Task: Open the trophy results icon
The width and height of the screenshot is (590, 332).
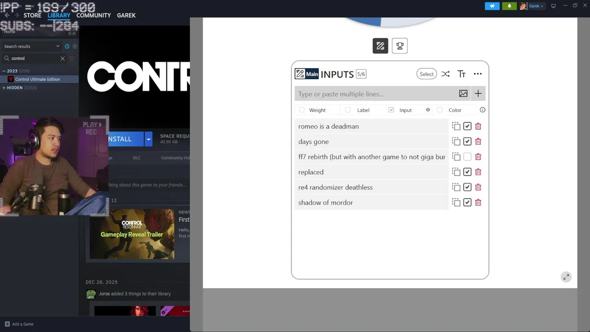Action: 400,46
